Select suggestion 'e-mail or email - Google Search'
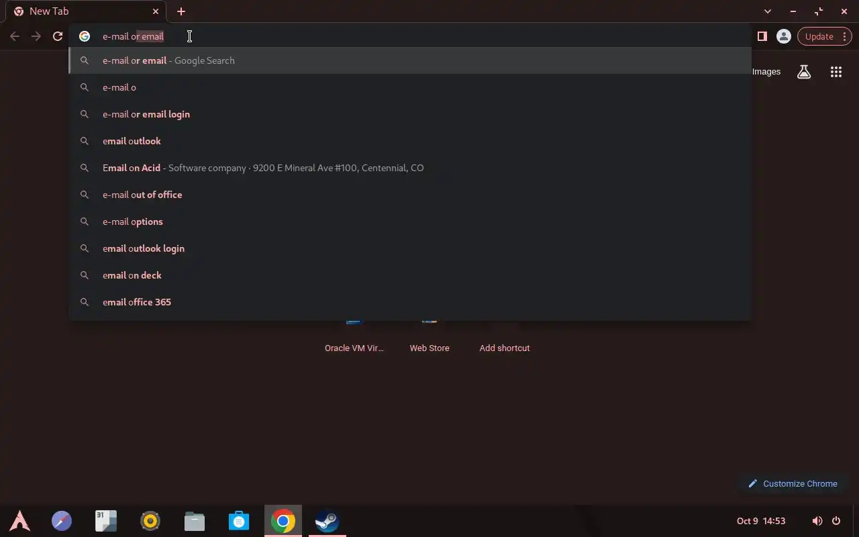This screenshot has width=859, height=537. [x=410, y=60]
